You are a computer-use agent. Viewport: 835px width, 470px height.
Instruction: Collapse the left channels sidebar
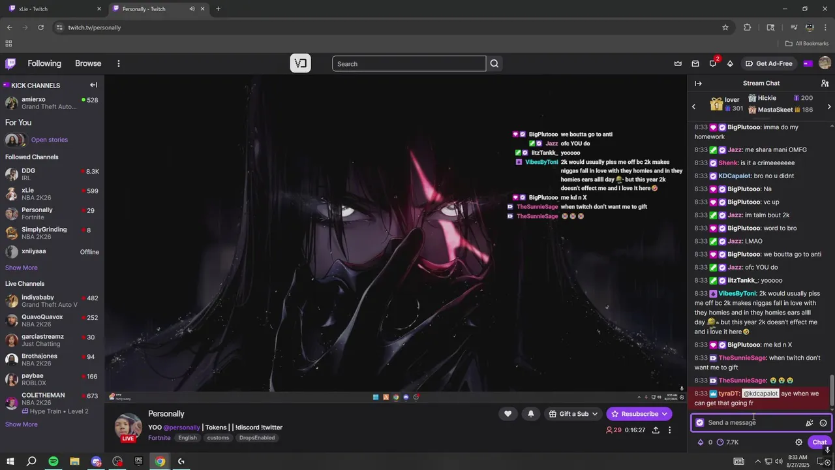[93, 85]
